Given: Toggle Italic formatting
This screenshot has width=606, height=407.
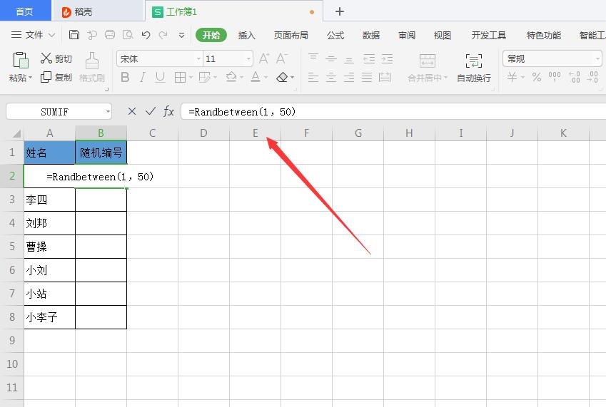Looking at the screenshot, I should (x=143, y=77).
